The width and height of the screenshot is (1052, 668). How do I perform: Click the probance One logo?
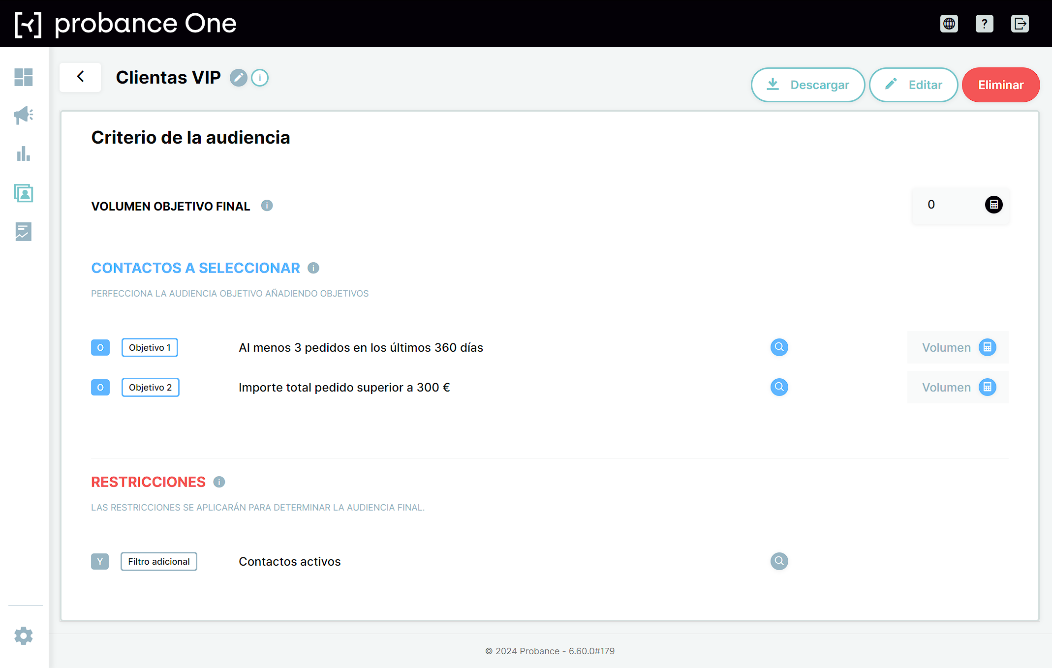pyautogui.click(x=125, y=24)
